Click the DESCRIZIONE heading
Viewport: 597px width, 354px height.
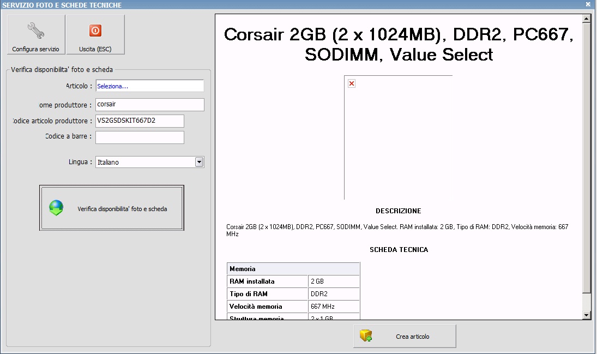tap(398, 211)
